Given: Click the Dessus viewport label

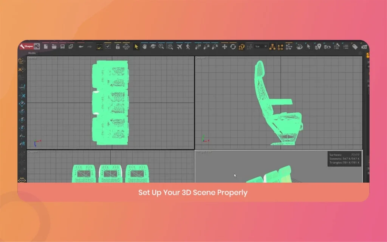Looking at the screenshot, I should pyautogui.click(x=32, y=58).
